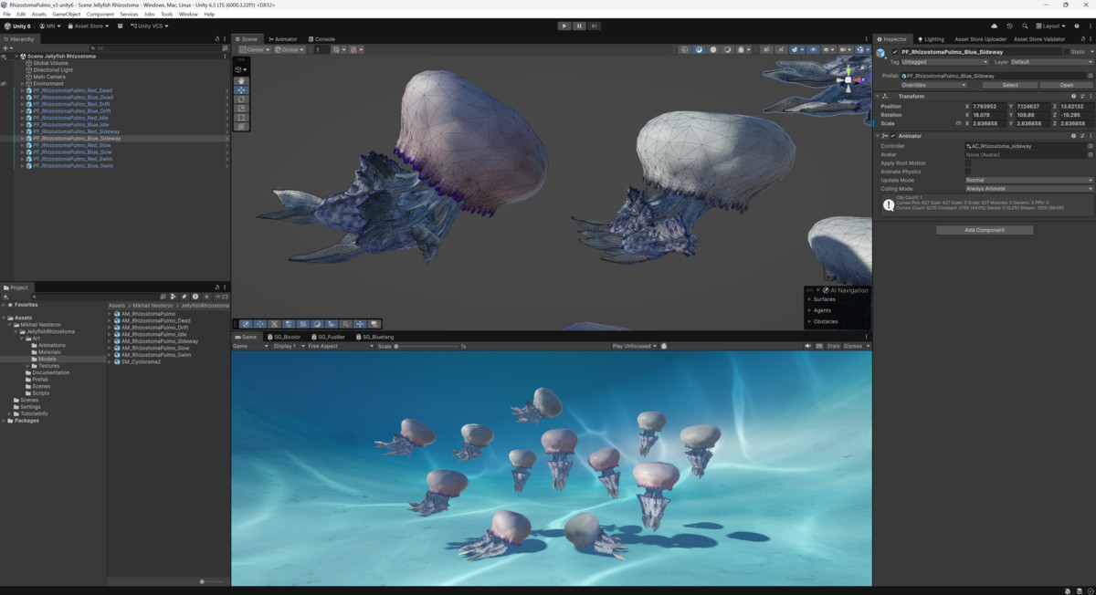Open Transform component help icon
1096x595 pixels.
1073,96
